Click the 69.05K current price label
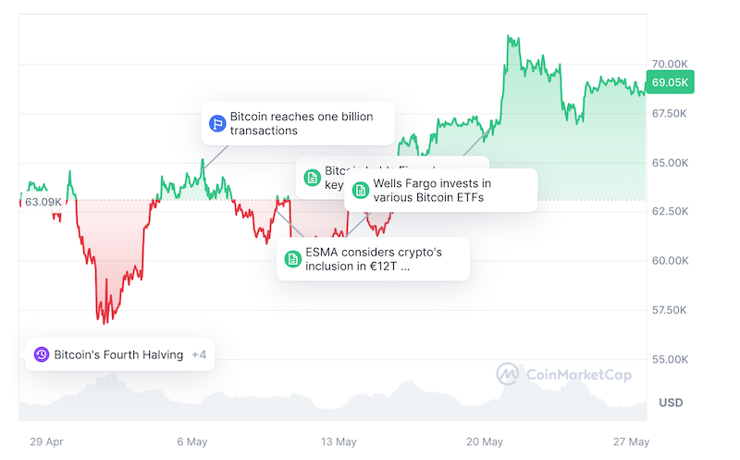Screen dimensions: 740x460 (670, 82)
